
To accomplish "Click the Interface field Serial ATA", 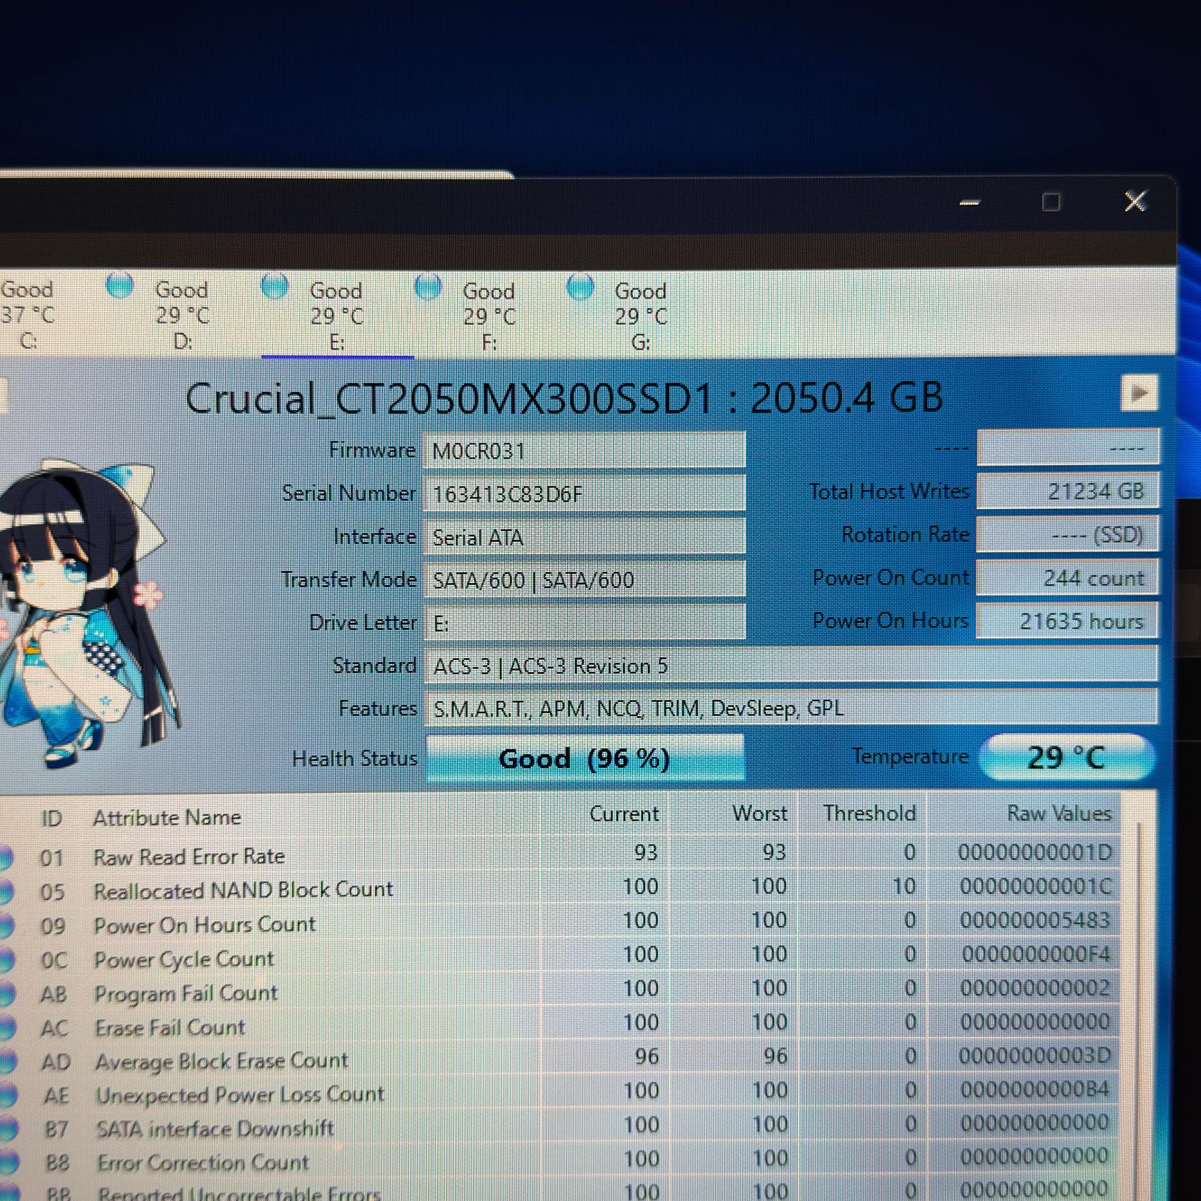I will tap(583, 537).
